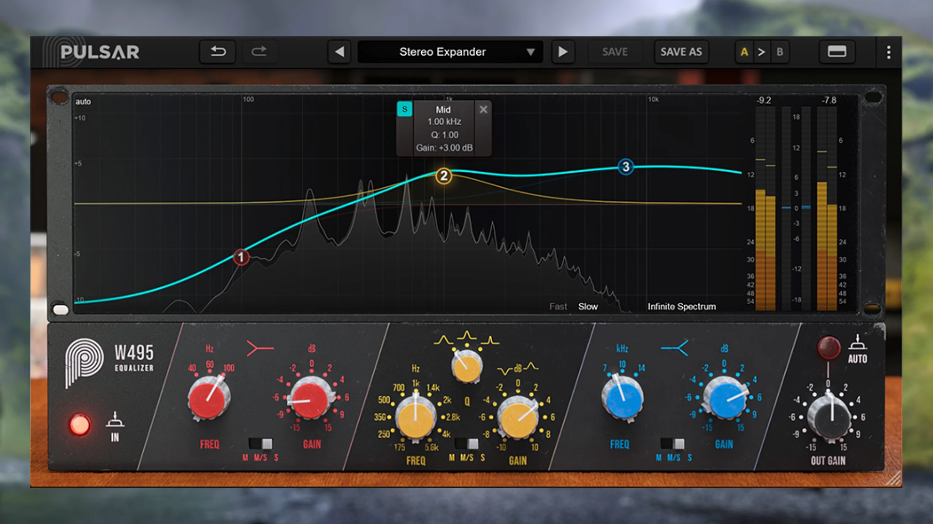
Task: Click the IN bypass icon
Action: (x=115, y=420)
